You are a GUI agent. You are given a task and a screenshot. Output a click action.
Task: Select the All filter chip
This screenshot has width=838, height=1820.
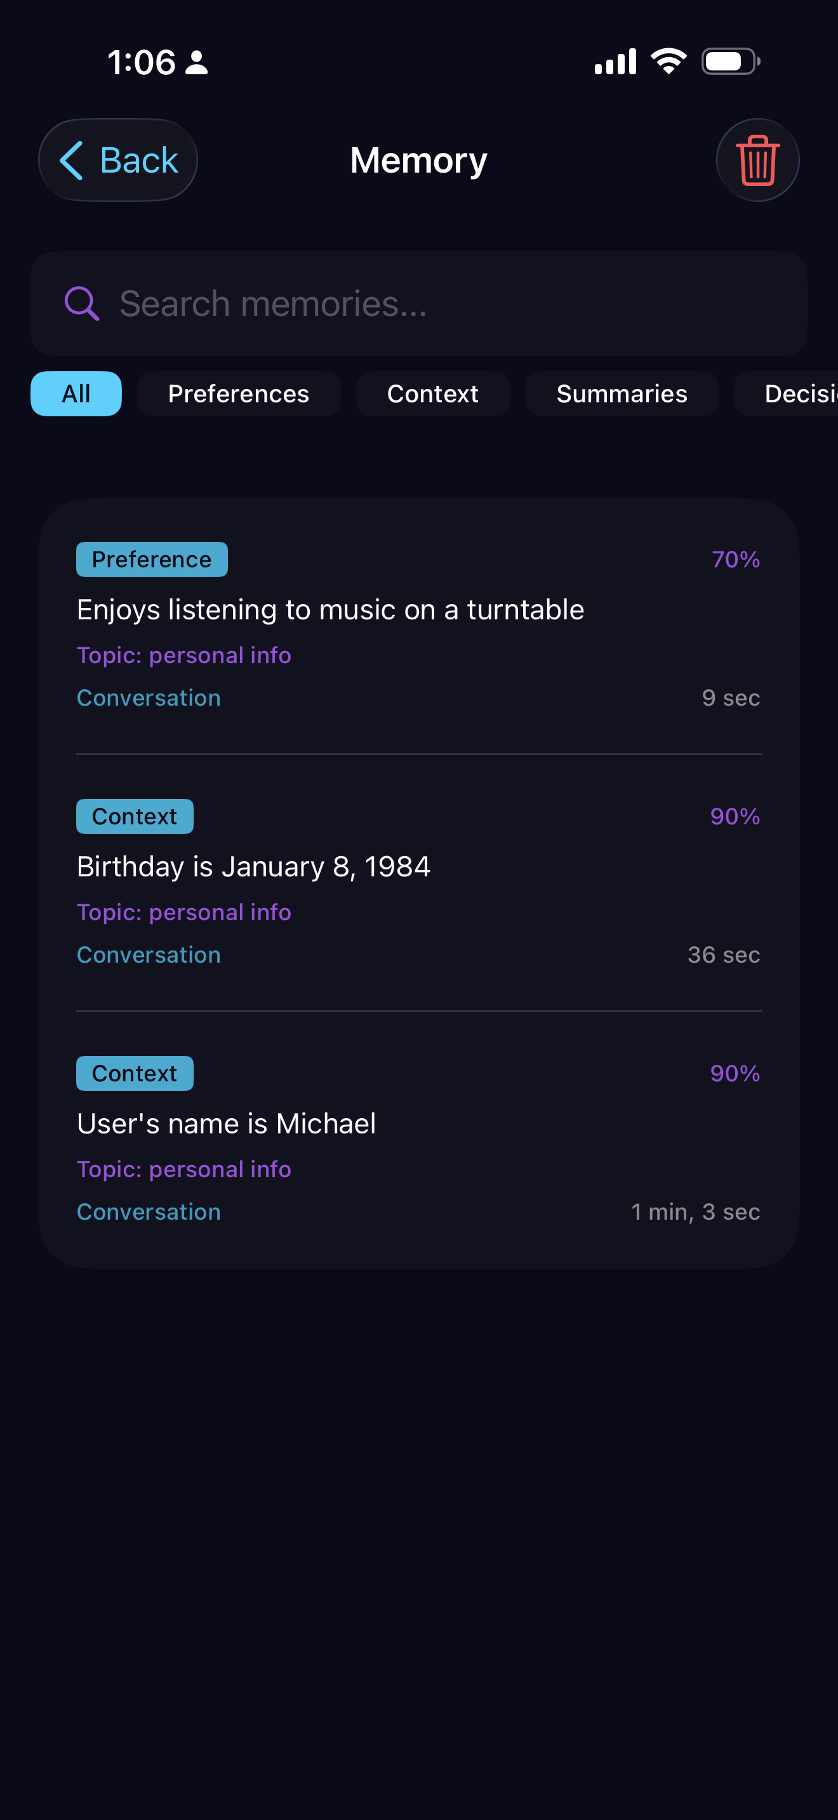76,393
